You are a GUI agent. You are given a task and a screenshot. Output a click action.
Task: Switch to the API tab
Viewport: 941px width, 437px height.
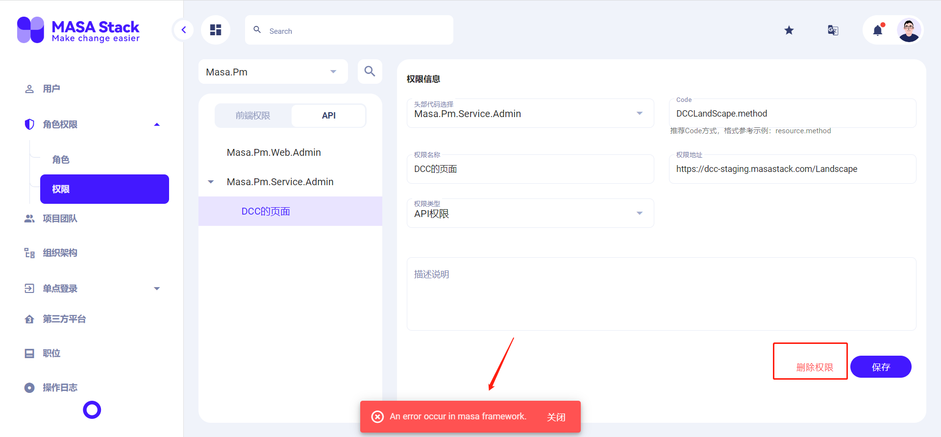328,116
